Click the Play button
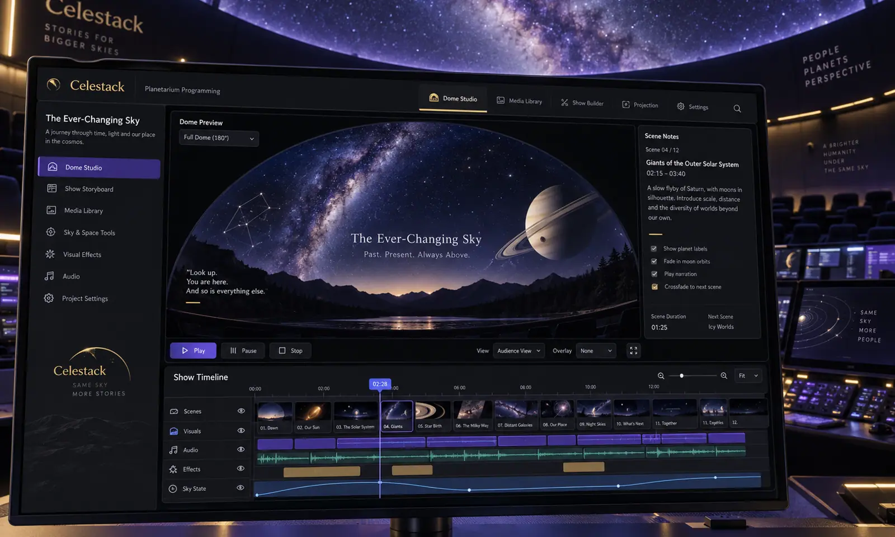Image resolution: width=895 pixels, height=537 pixels. pyautogui.click(x=193, y=351)
